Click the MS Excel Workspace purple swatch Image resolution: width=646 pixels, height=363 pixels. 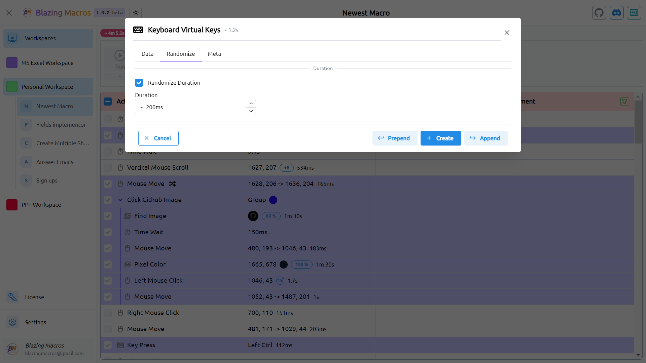[x=12, y=63]
